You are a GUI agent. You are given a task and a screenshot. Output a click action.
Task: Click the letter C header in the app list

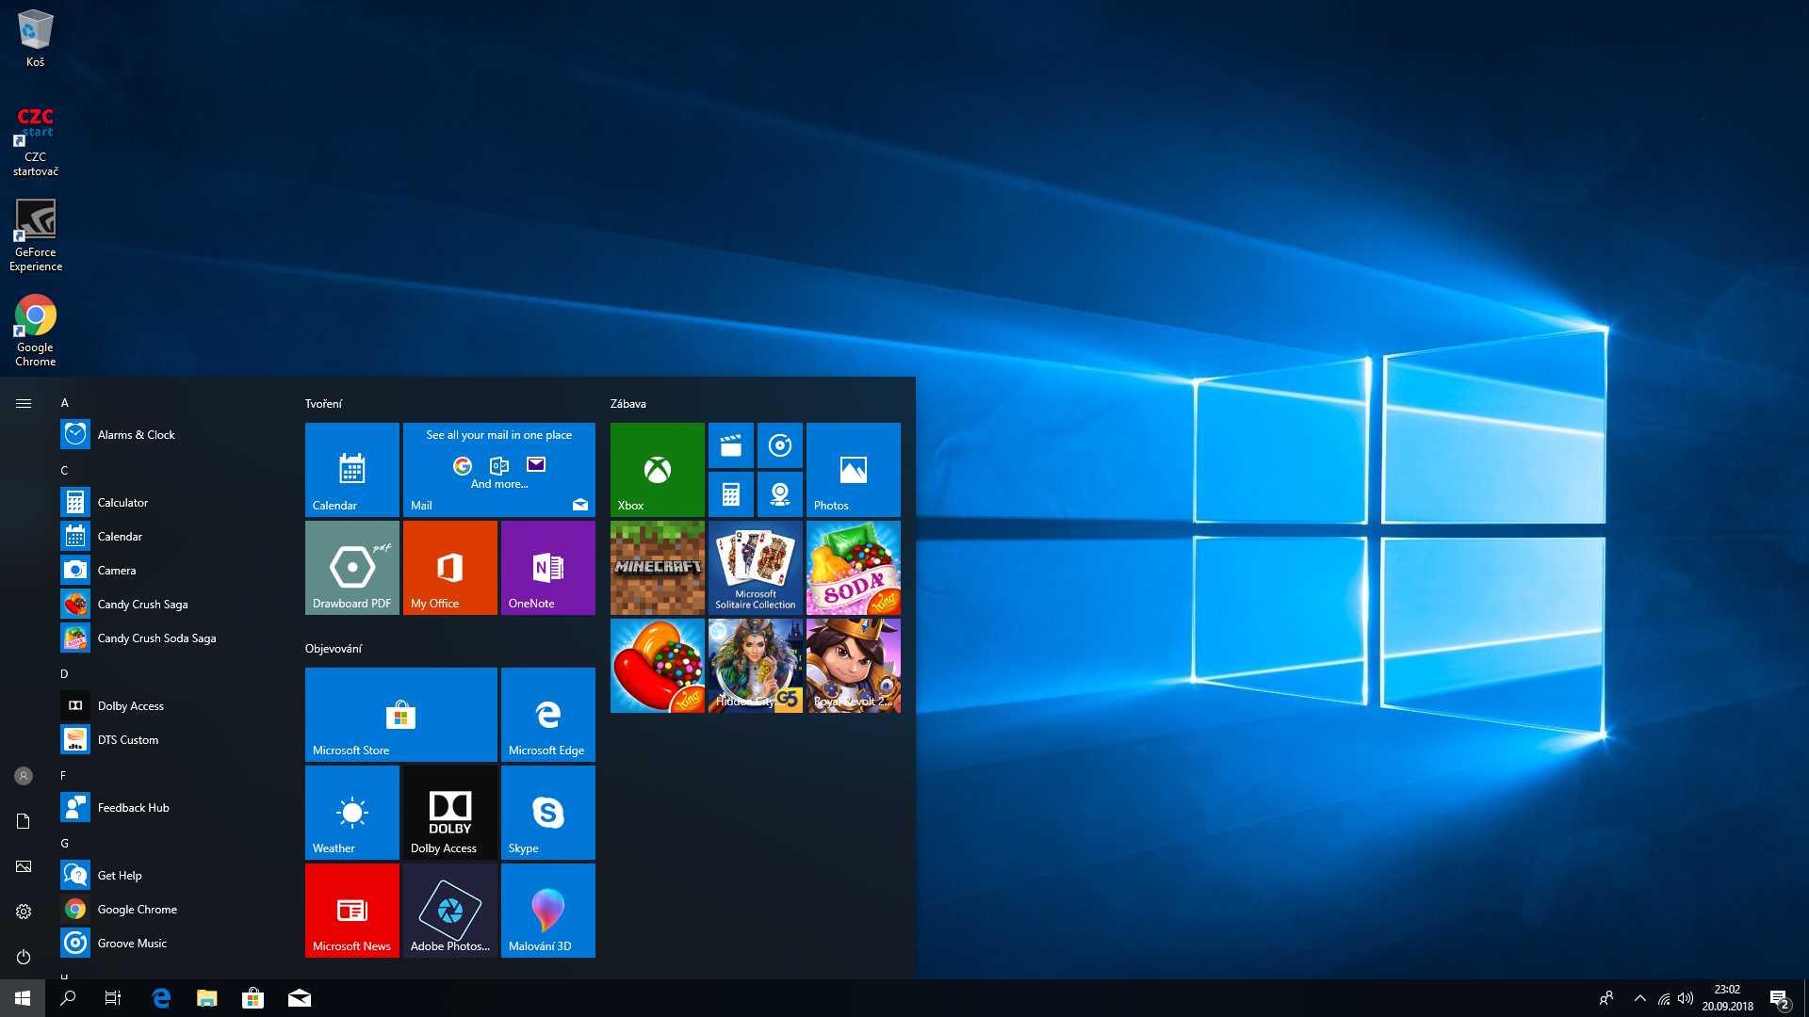[x=64, y=471]
